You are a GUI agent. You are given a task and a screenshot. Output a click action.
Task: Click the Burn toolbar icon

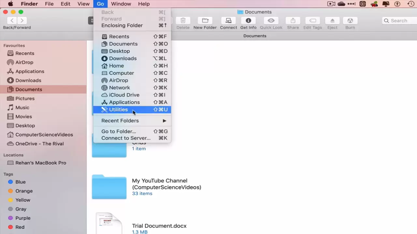350,20
